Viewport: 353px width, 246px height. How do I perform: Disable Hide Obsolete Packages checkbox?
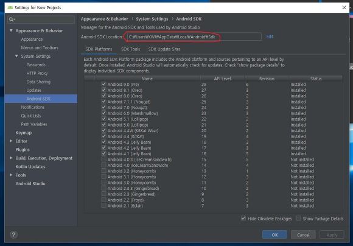click(243, 218)
